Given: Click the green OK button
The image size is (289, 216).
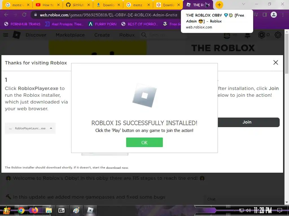Looking at the screenshot, I should click(x=144, y=142).
